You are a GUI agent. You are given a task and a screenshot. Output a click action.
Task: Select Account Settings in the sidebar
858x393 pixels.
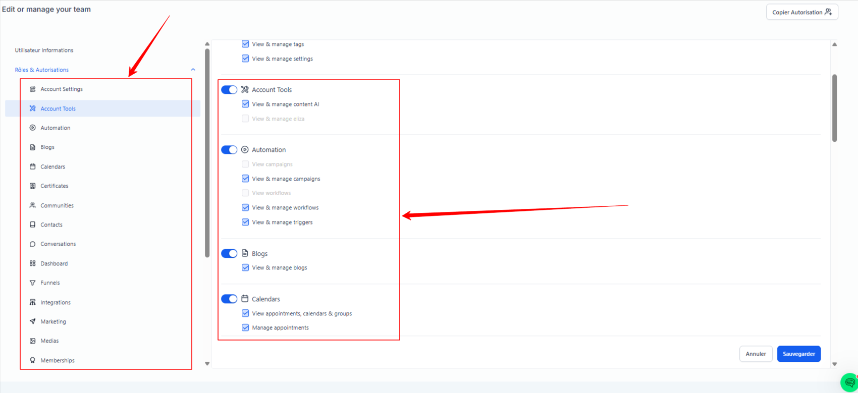point(62,89)
